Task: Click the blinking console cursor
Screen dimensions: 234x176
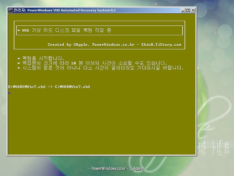Action: 9,93
